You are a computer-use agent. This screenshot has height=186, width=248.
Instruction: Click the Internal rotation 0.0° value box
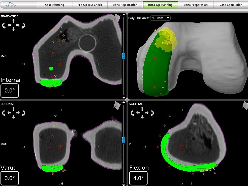pos(10,91)
